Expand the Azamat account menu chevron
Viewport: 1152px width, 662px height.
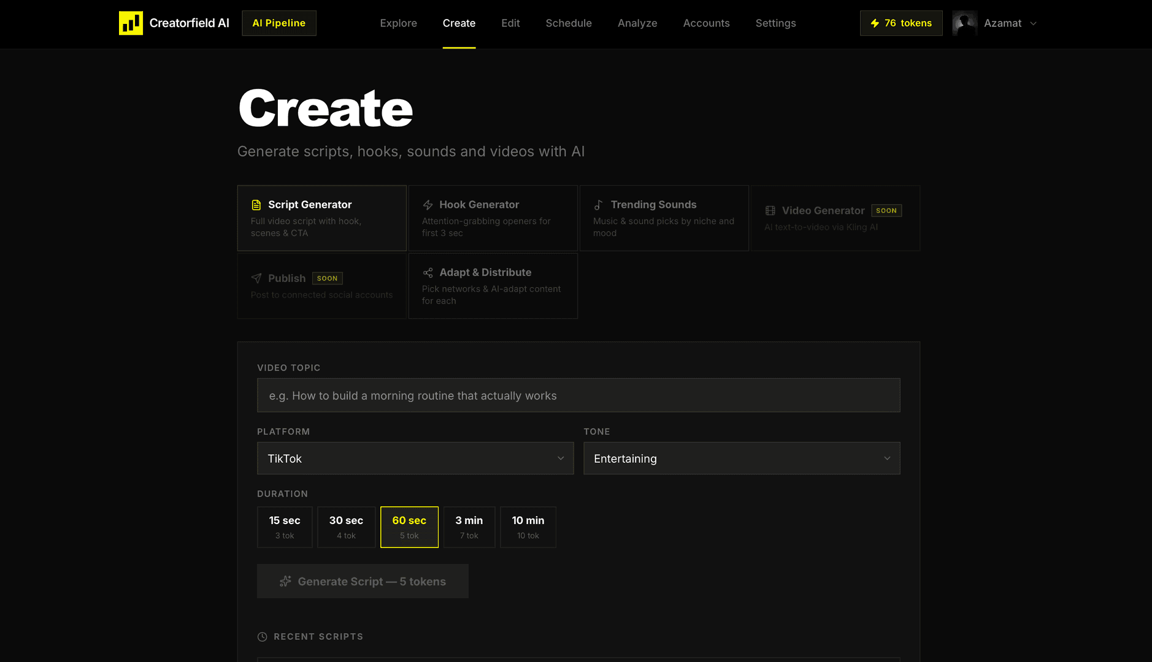(x=1033, y=23)
